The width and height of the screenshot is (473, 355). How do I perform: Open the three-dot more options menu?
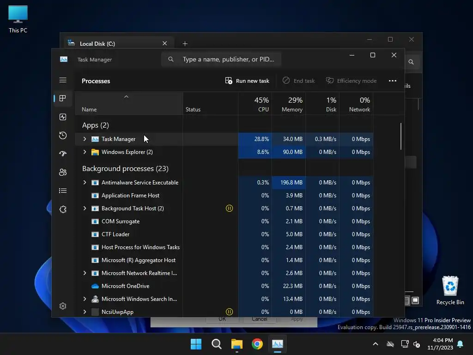[x=393, y=80]
